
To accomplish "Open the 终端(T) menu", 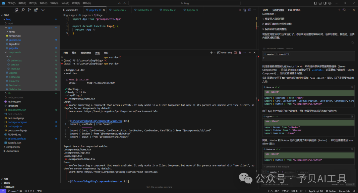I will tap(76, 3).
